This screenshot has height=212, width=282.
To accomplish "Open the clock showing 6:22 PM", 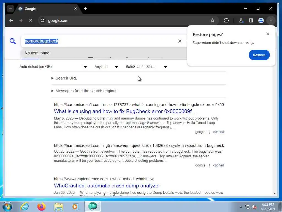I will [268, 207].
